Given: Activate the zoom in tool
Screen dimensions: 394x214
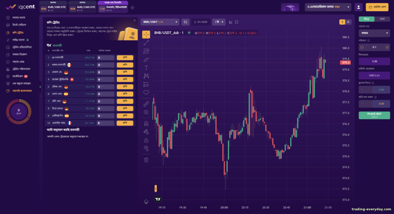Looking at the screenshot, I should [146, 112].
